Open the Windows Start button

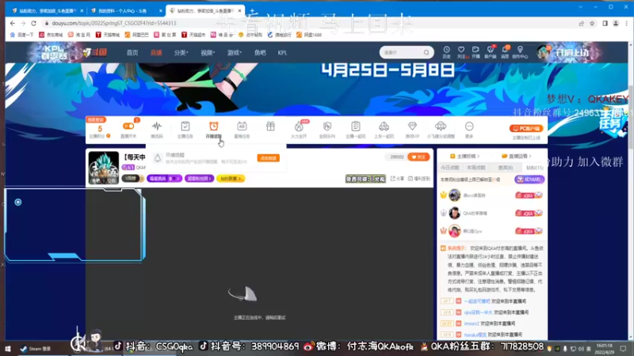pyautogui.click(x=8, y=349)
